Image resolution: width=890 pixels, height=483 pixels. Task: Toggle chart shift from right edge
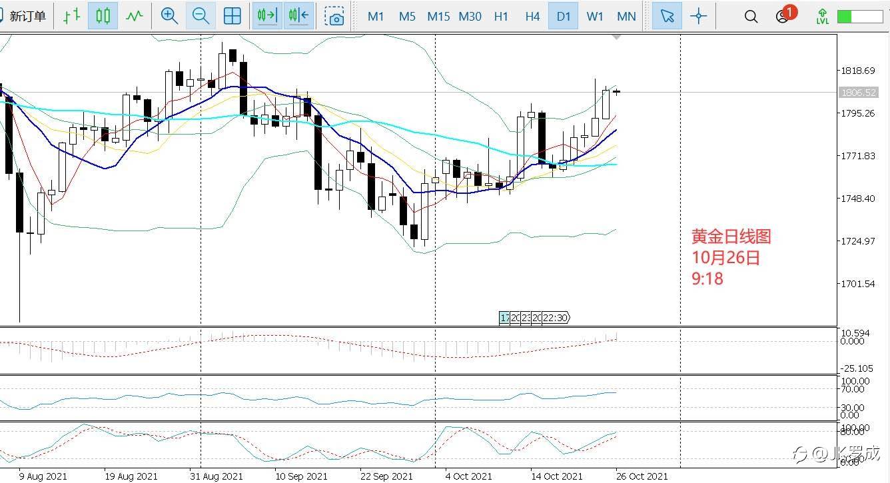298,16
